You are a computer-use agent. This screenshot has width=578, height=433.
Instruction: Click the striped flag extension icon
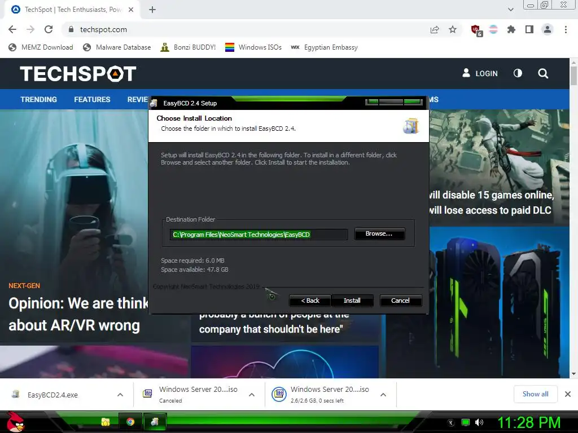[493, 29]
